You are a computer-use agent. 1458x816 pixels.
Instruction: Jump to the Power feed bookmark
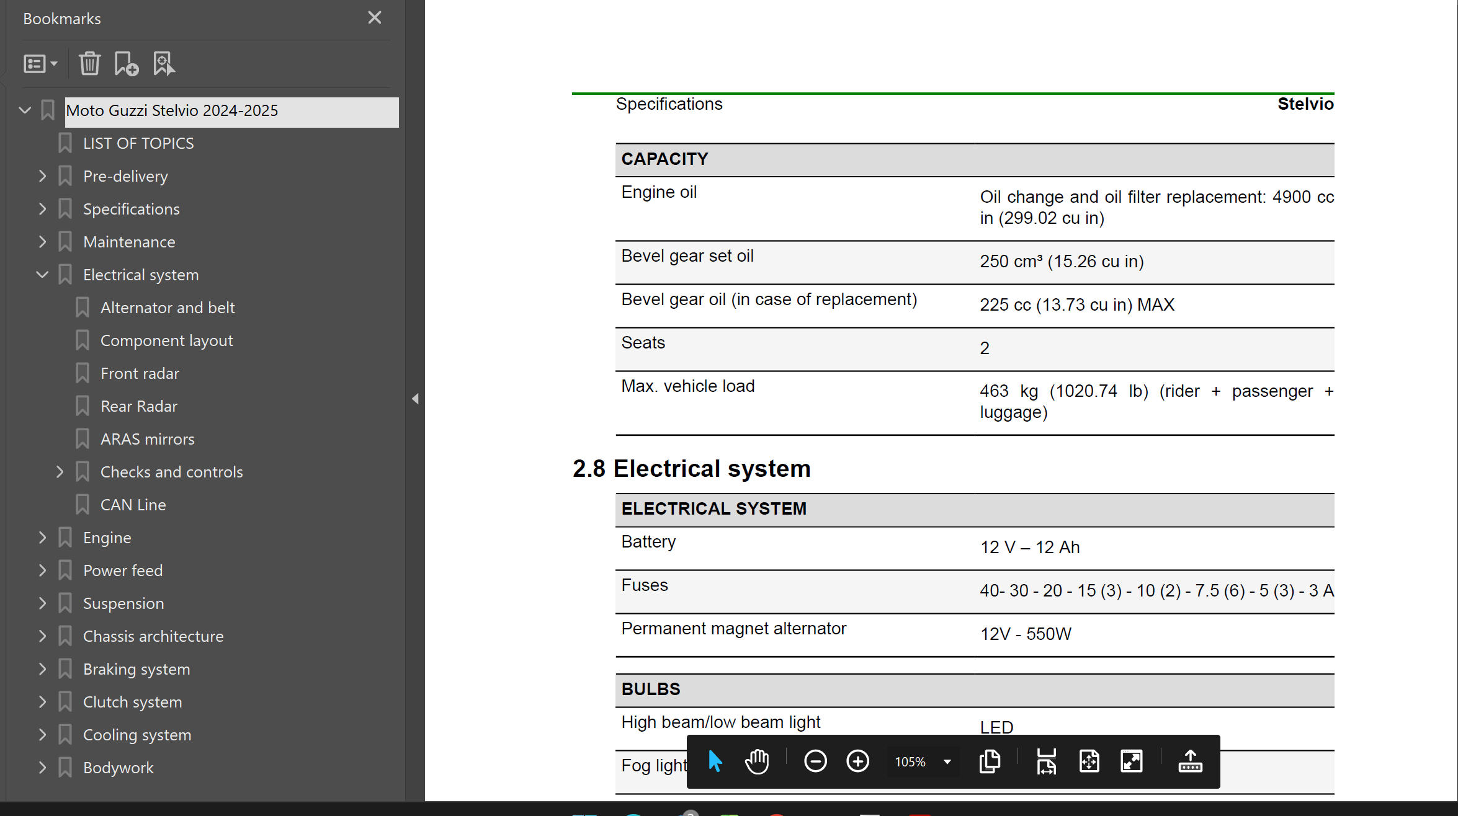(x=123, y=570)
